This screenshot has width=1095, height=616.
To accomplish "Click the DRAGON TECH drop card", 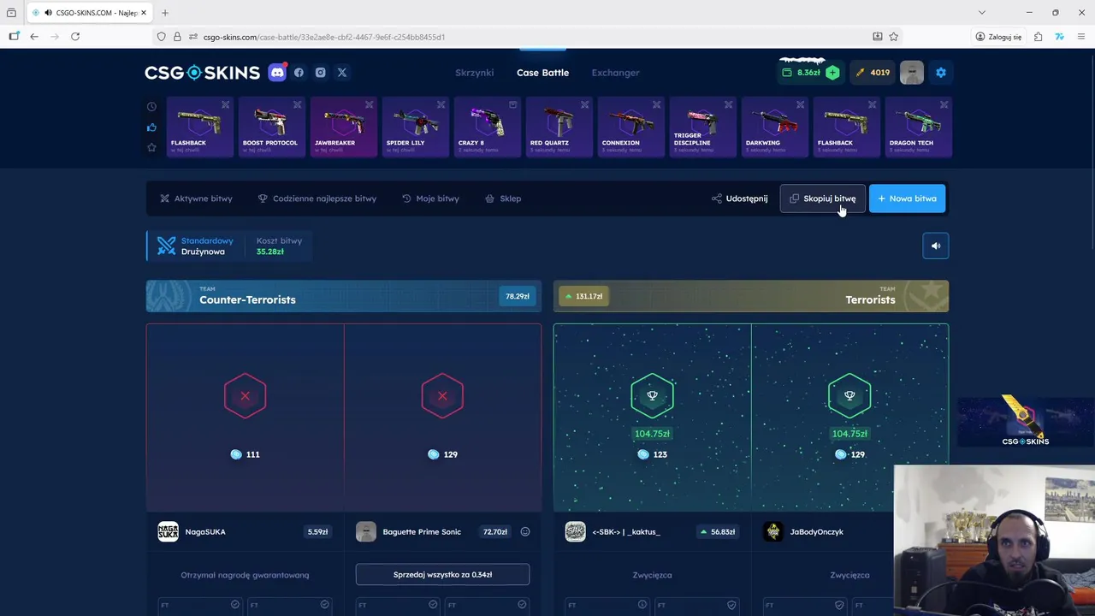I will (x=918, y=127).
